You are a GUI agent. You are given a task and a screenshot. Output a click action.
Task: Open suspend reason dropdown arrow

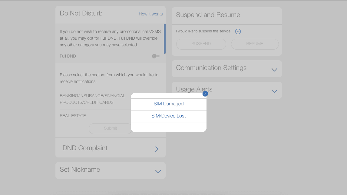(238, 31)
